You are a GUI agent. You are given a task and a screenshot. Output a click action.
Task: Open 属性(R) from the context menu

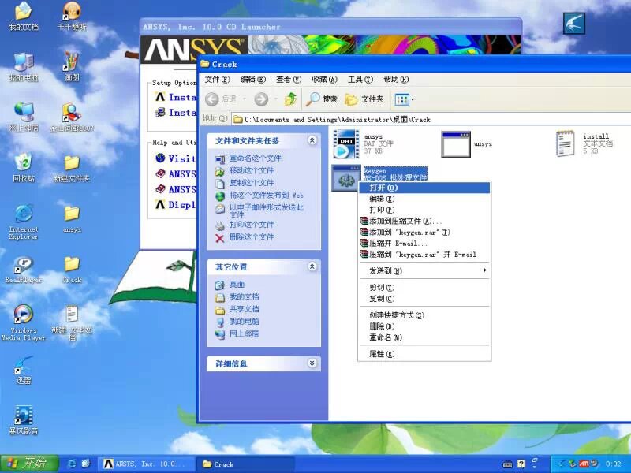[424, 354]
